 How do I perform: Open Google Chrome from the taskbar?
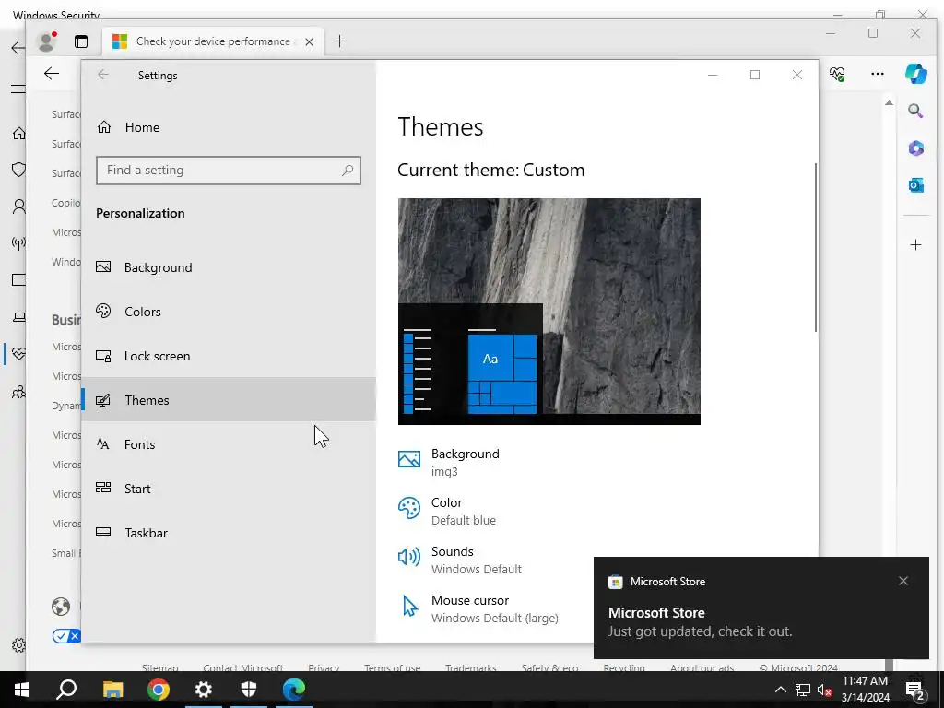point(159,690)
